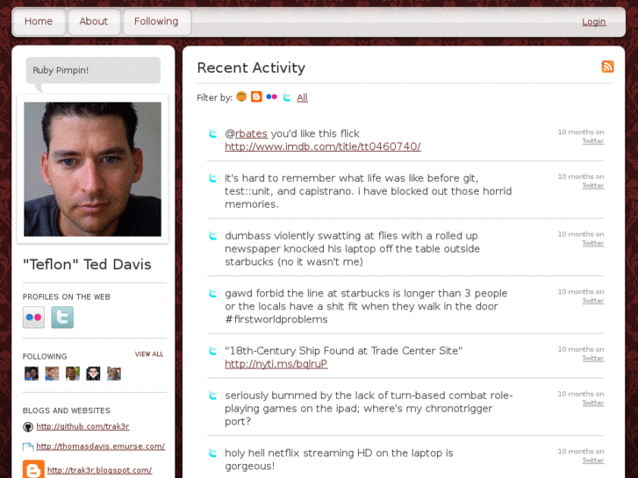Open the Twitter source link on the '18th-Century Ship' tweet
The height and width of the screenshot is (478, 638).
point(593,359)
